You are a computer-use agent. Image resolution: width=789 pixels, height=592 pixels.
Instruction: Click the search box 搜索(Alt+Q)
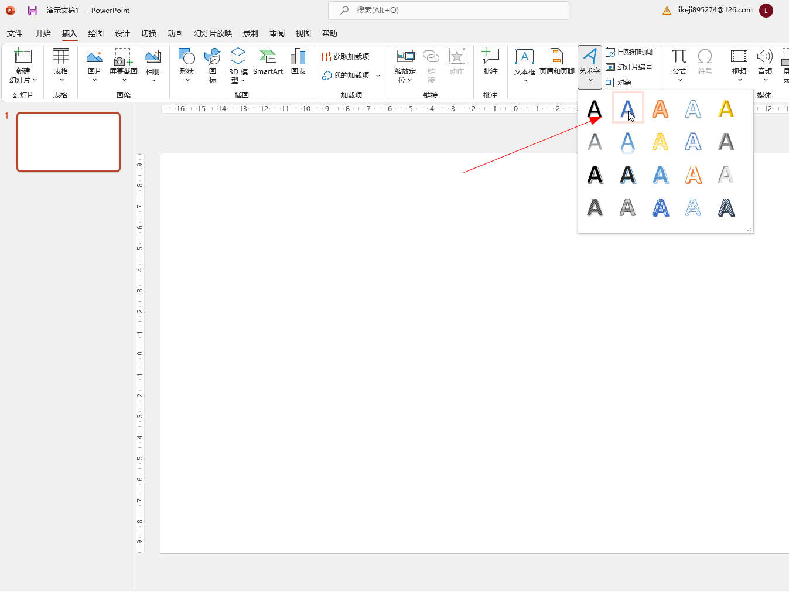click(449, 11)
